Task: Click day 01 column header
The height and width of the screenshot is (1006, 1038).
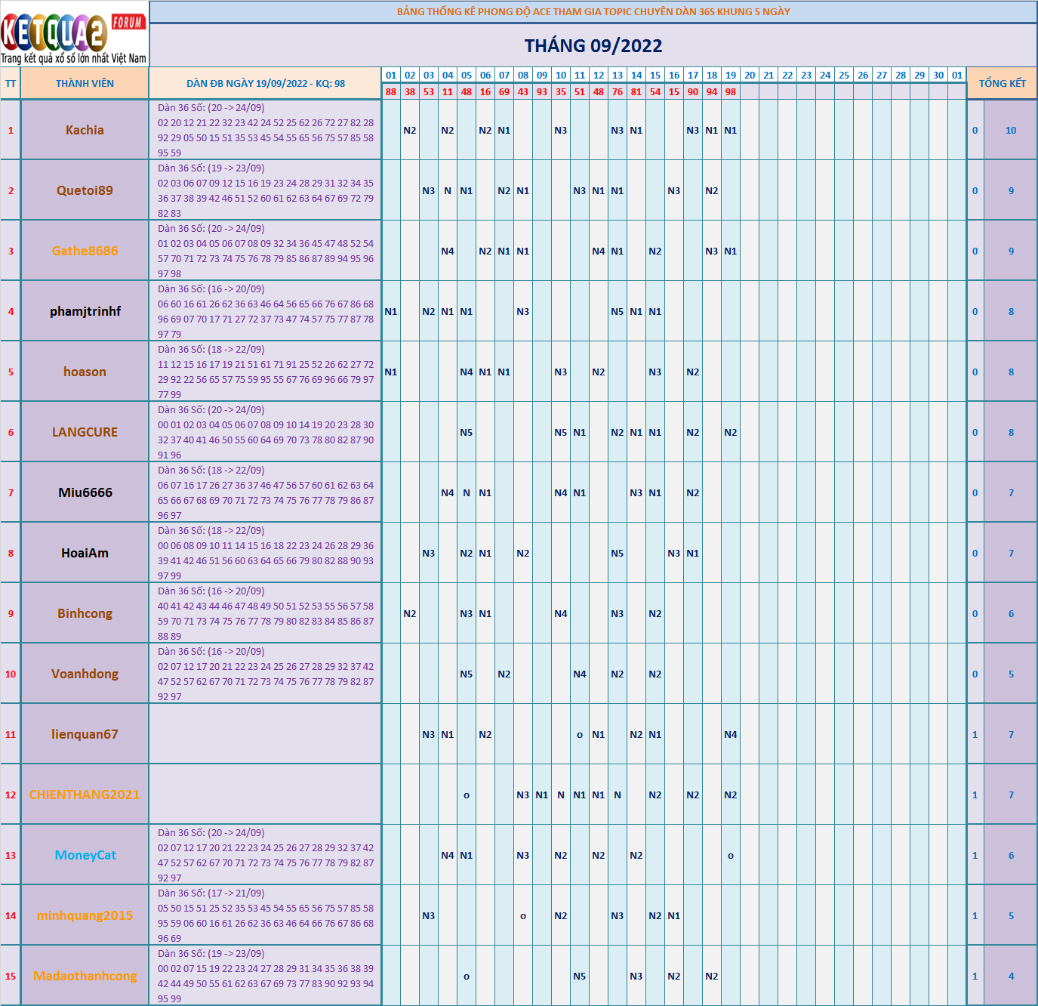Action: pos(390,76)
